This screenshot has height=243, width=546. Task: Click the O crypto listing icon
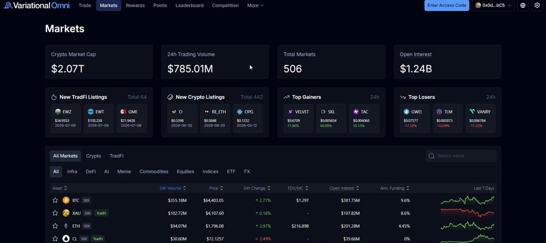pos(174,112)
